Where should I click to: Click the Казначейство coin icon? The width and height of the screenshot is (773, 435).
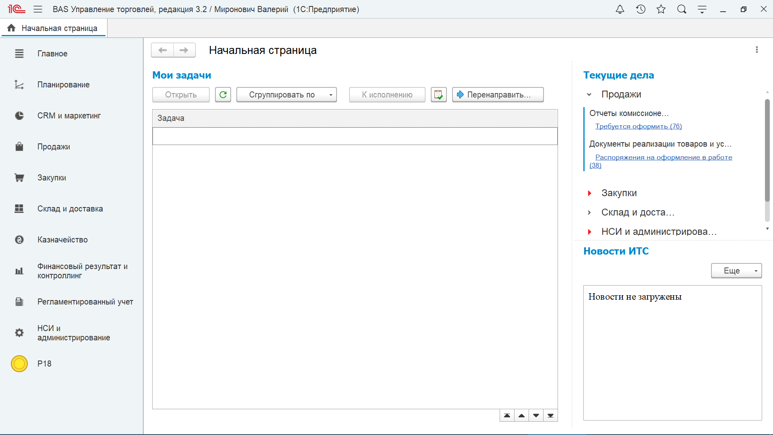click(19, 240)
